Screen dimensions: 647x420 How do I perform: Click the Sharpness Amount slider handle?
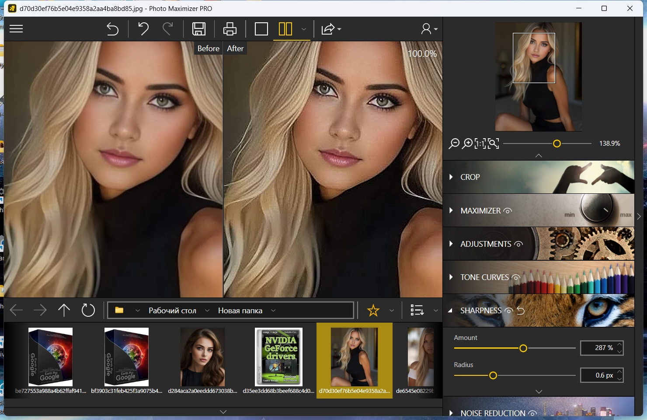pyautogui.click(x=523, y=348)
